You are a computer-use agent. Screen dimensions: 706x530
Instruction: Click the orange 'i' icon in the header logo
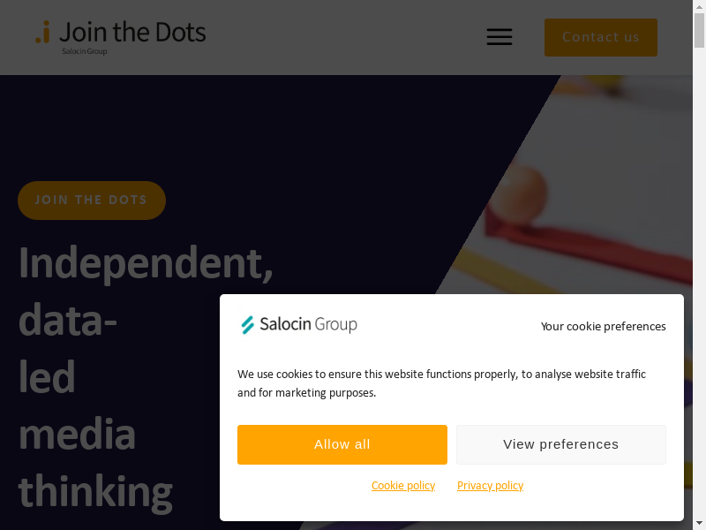(42, 34)
